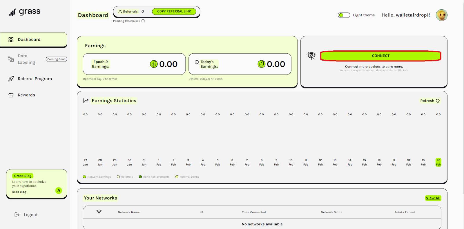Click the disconnected wifi icon beside CONNECT
This screenshot has width=464, height=229.
(311, 56)
